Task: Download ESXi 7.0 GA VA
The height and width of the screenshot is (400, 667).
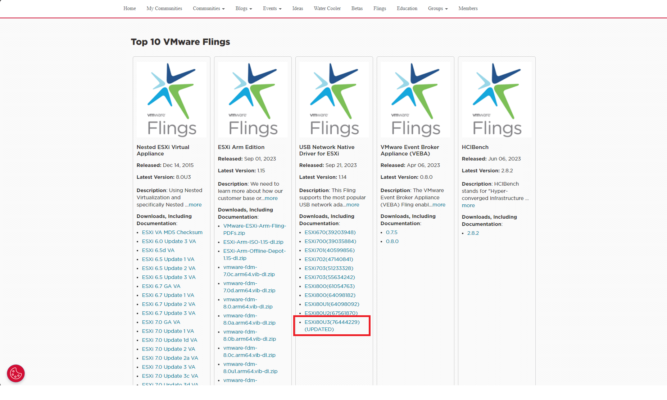Action: pyautogui.click(x=161, y=322)
